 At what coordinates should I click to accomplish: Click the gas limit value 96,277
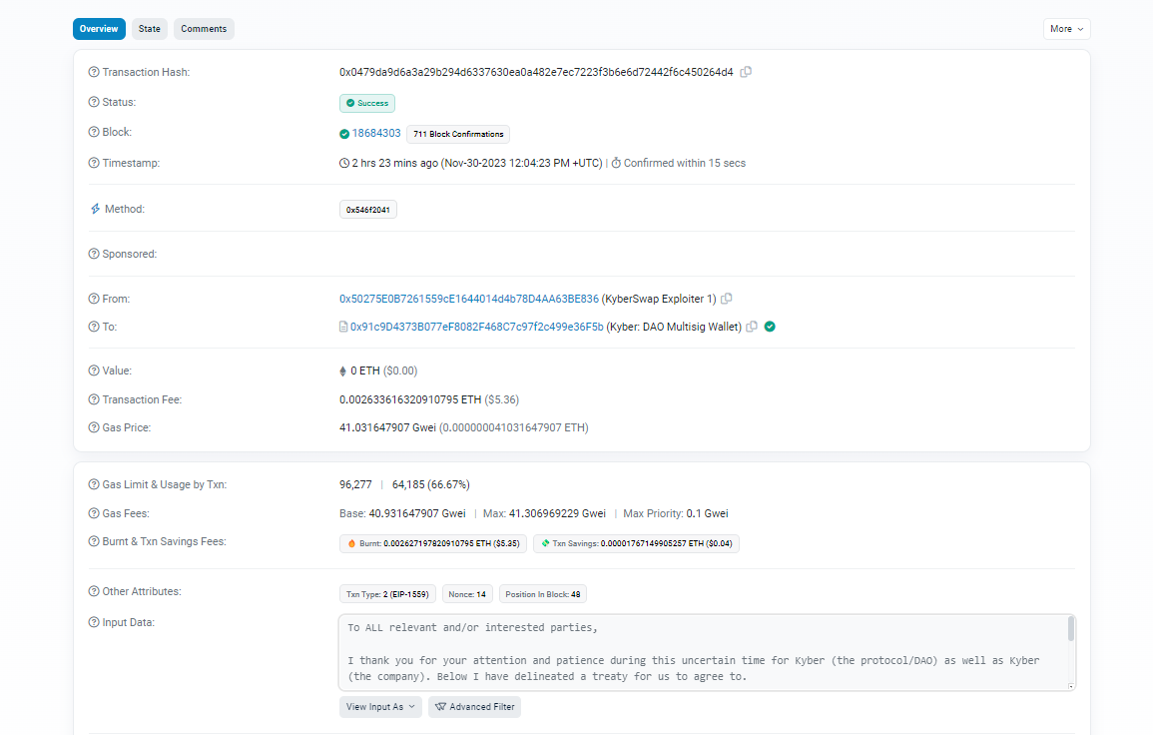[356, 485]
